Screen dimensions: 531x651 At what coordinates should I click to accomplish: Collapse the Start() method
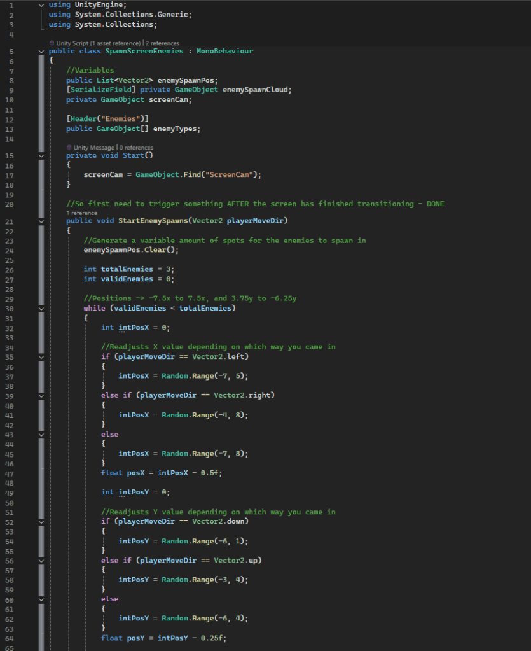41,155
